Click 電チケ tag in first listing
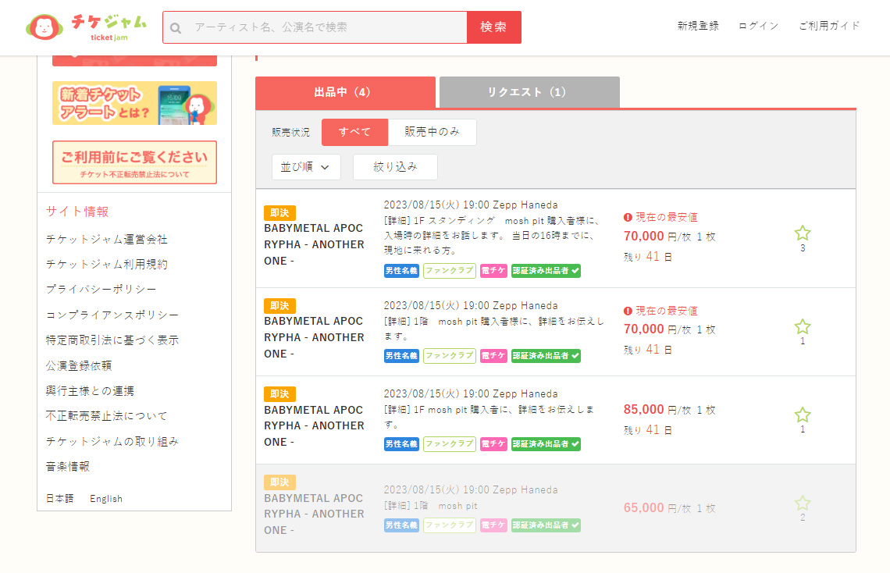Viewport: 890px width, 573px height. (493, 271)
